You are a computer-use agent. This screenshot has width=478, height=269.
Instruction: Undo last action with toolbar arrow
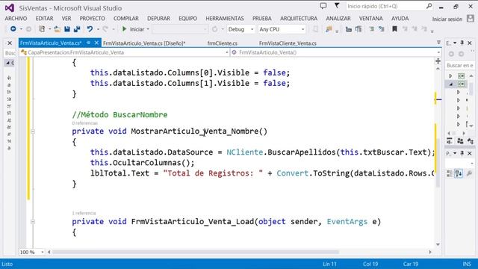pyautogui.click(x=90, y=29)
